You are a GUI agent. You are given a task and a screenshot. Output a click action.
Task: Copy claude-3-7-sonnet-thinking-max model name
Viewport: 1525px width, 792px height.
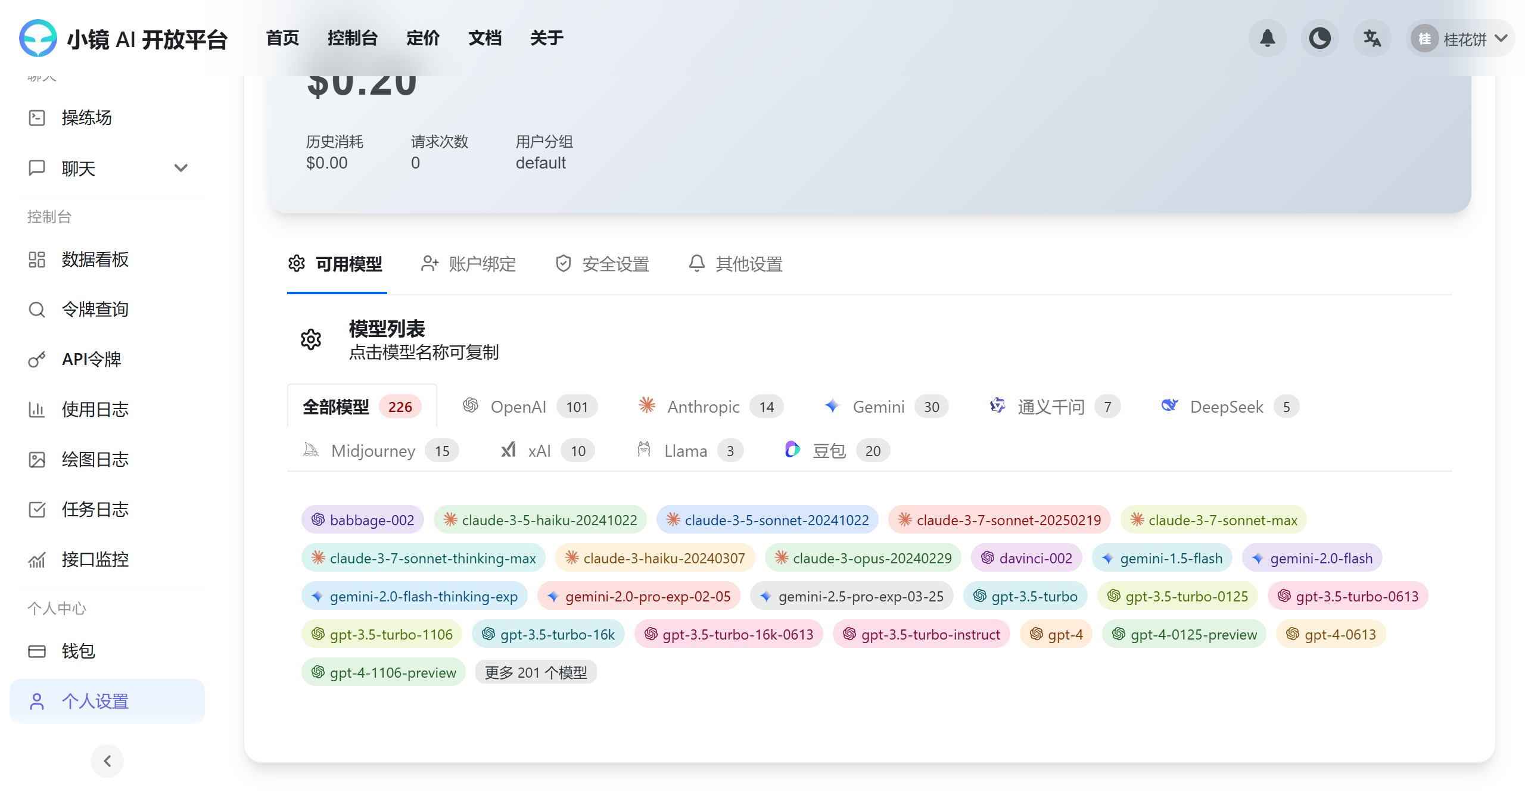[x=424, y=558]
